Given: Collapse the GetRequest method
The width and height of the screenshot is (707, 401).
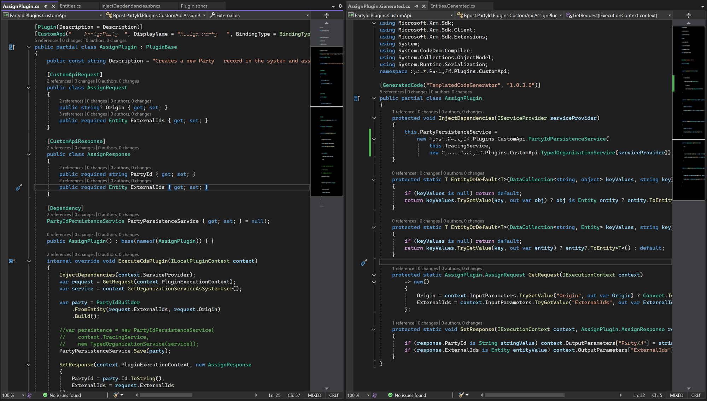Looking at the screenshot, I should click(374, 275).
